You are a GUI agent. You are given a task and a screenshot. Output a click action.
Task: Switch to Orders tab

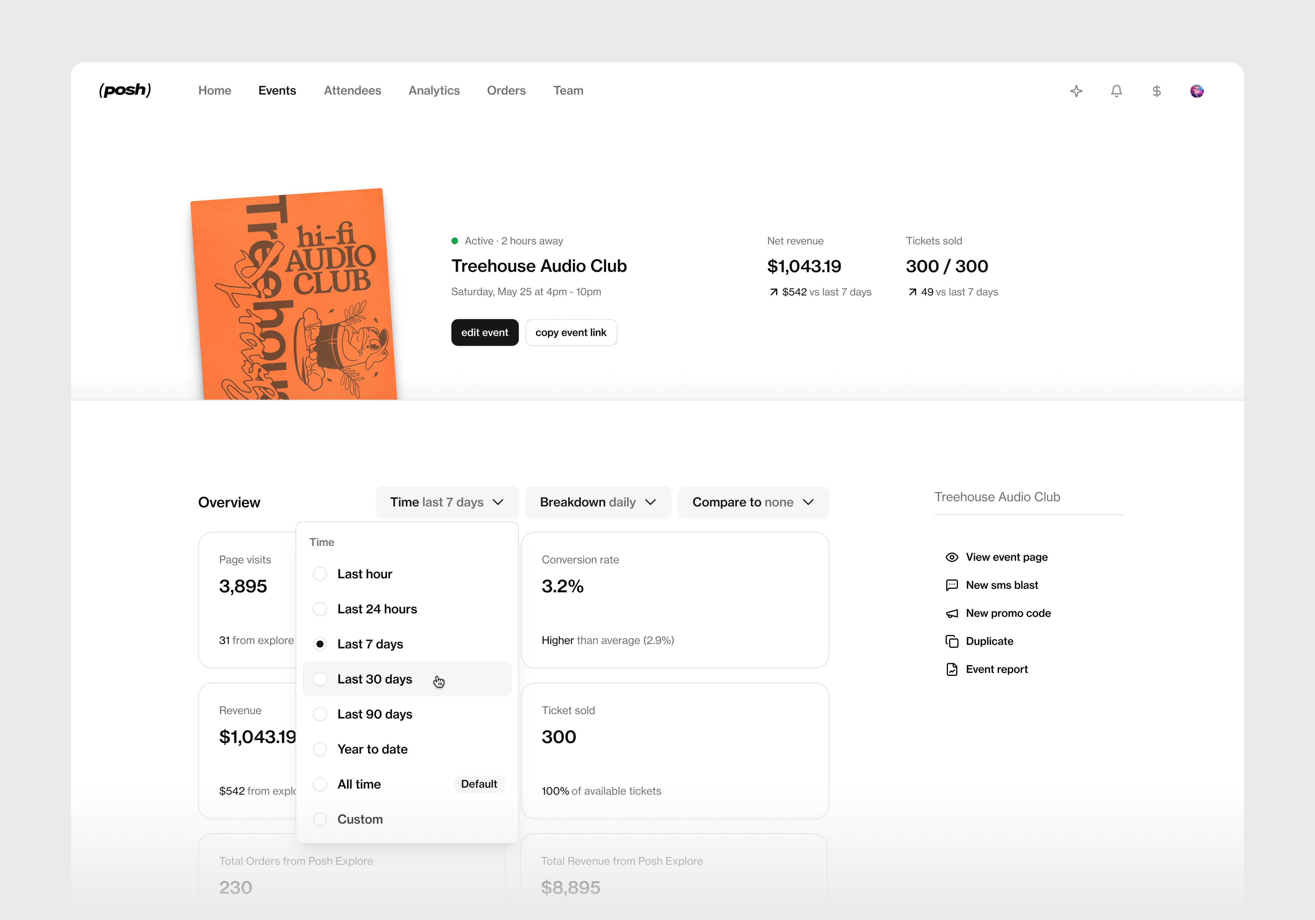tap(506, 91)
